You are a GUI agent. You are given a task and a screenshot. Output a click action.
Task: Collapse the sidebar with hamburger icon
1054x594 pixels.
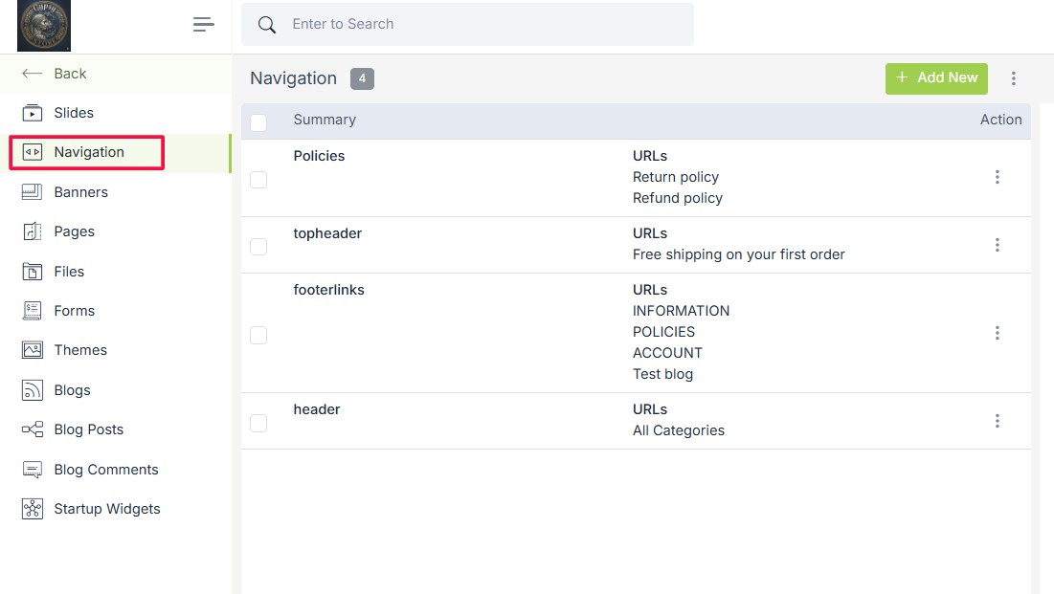point(203,25)
